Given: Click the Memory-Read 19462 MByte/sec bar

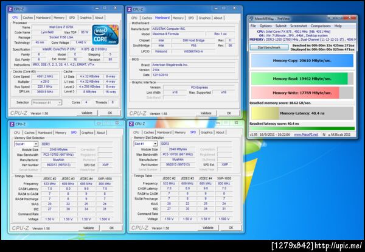Looking at the screenshot, I should click(302, 79).
